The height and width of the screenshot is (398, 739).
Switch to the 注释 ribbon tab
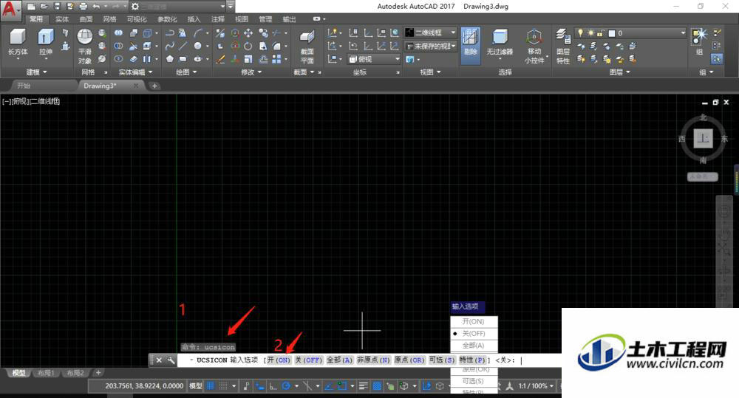tap(218, 19)
